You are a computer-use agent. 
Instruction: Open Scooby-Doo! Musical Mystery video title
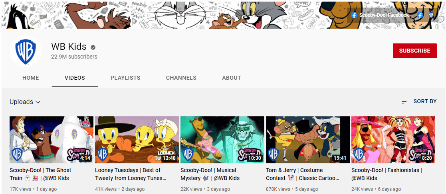[210, 174]
